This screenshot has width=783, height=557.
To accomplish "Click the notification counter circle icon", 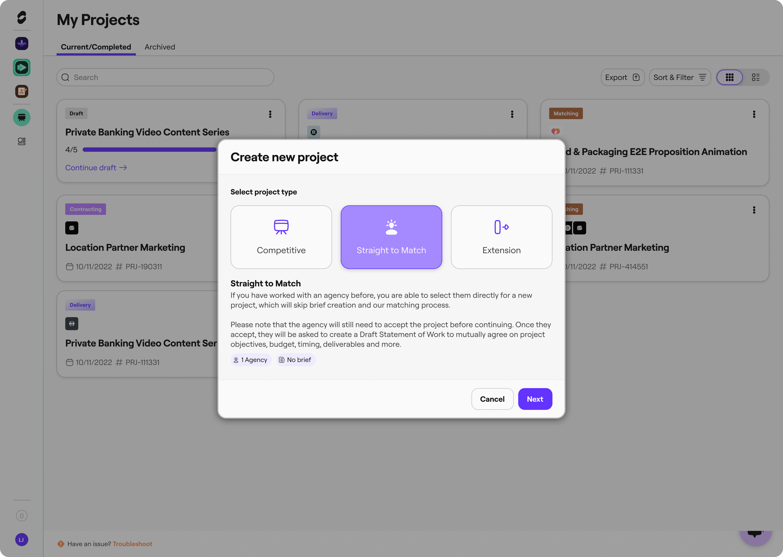I will tap(21, 515).
